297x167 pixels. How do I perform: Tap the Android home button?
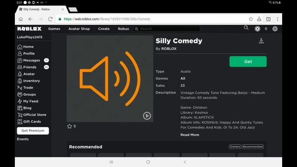click(x=148, y=162)
